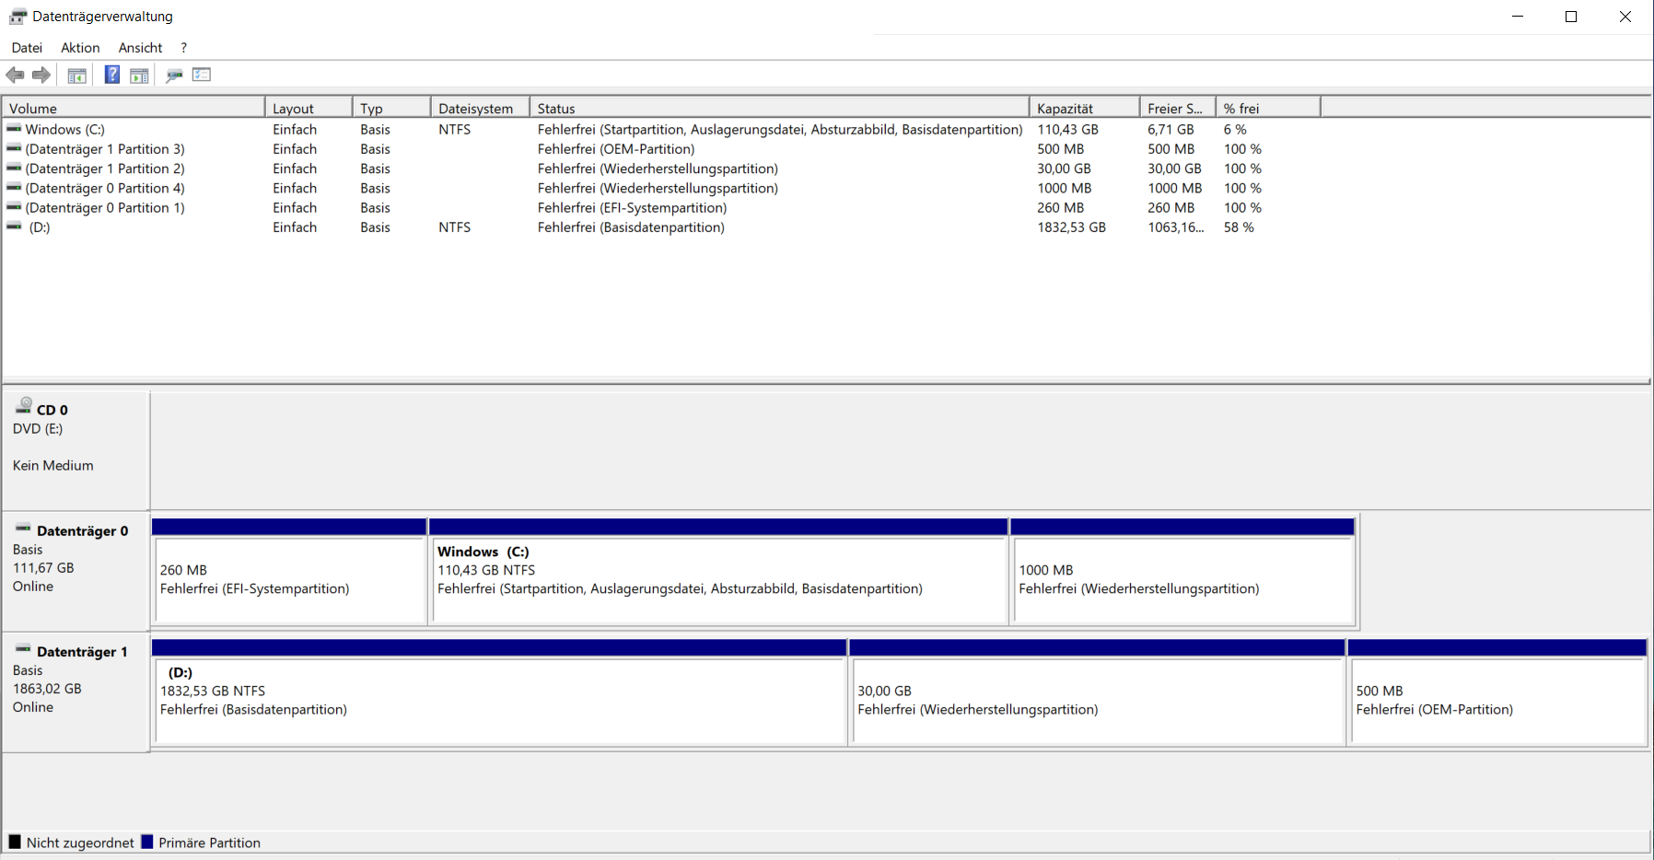Sort by Status column header
Screen dimensions: 1654x860
pos(779,108)
